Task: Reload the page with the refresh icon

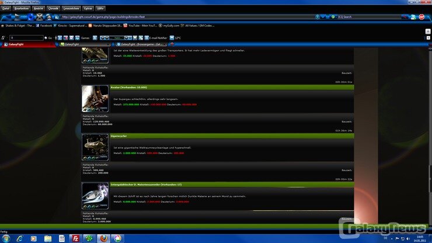Action: (x=31, y=17)
